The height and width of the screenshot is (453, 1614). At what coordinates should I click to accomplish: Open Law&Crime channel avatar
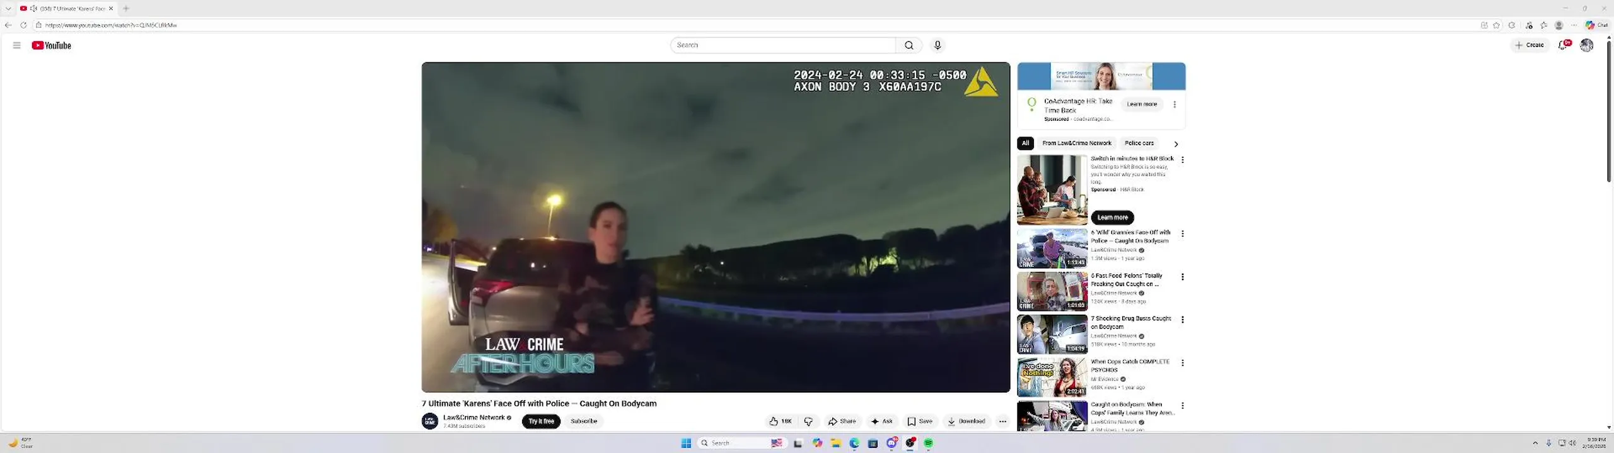[430, 422]
